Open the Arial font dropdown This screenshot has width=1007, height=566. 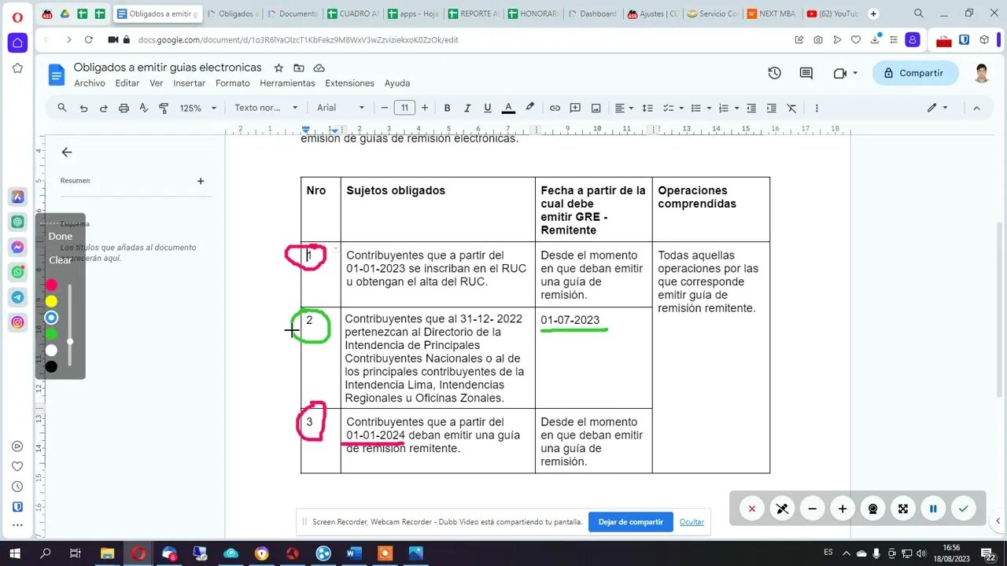pyautogui.click(x=341, y=108)
